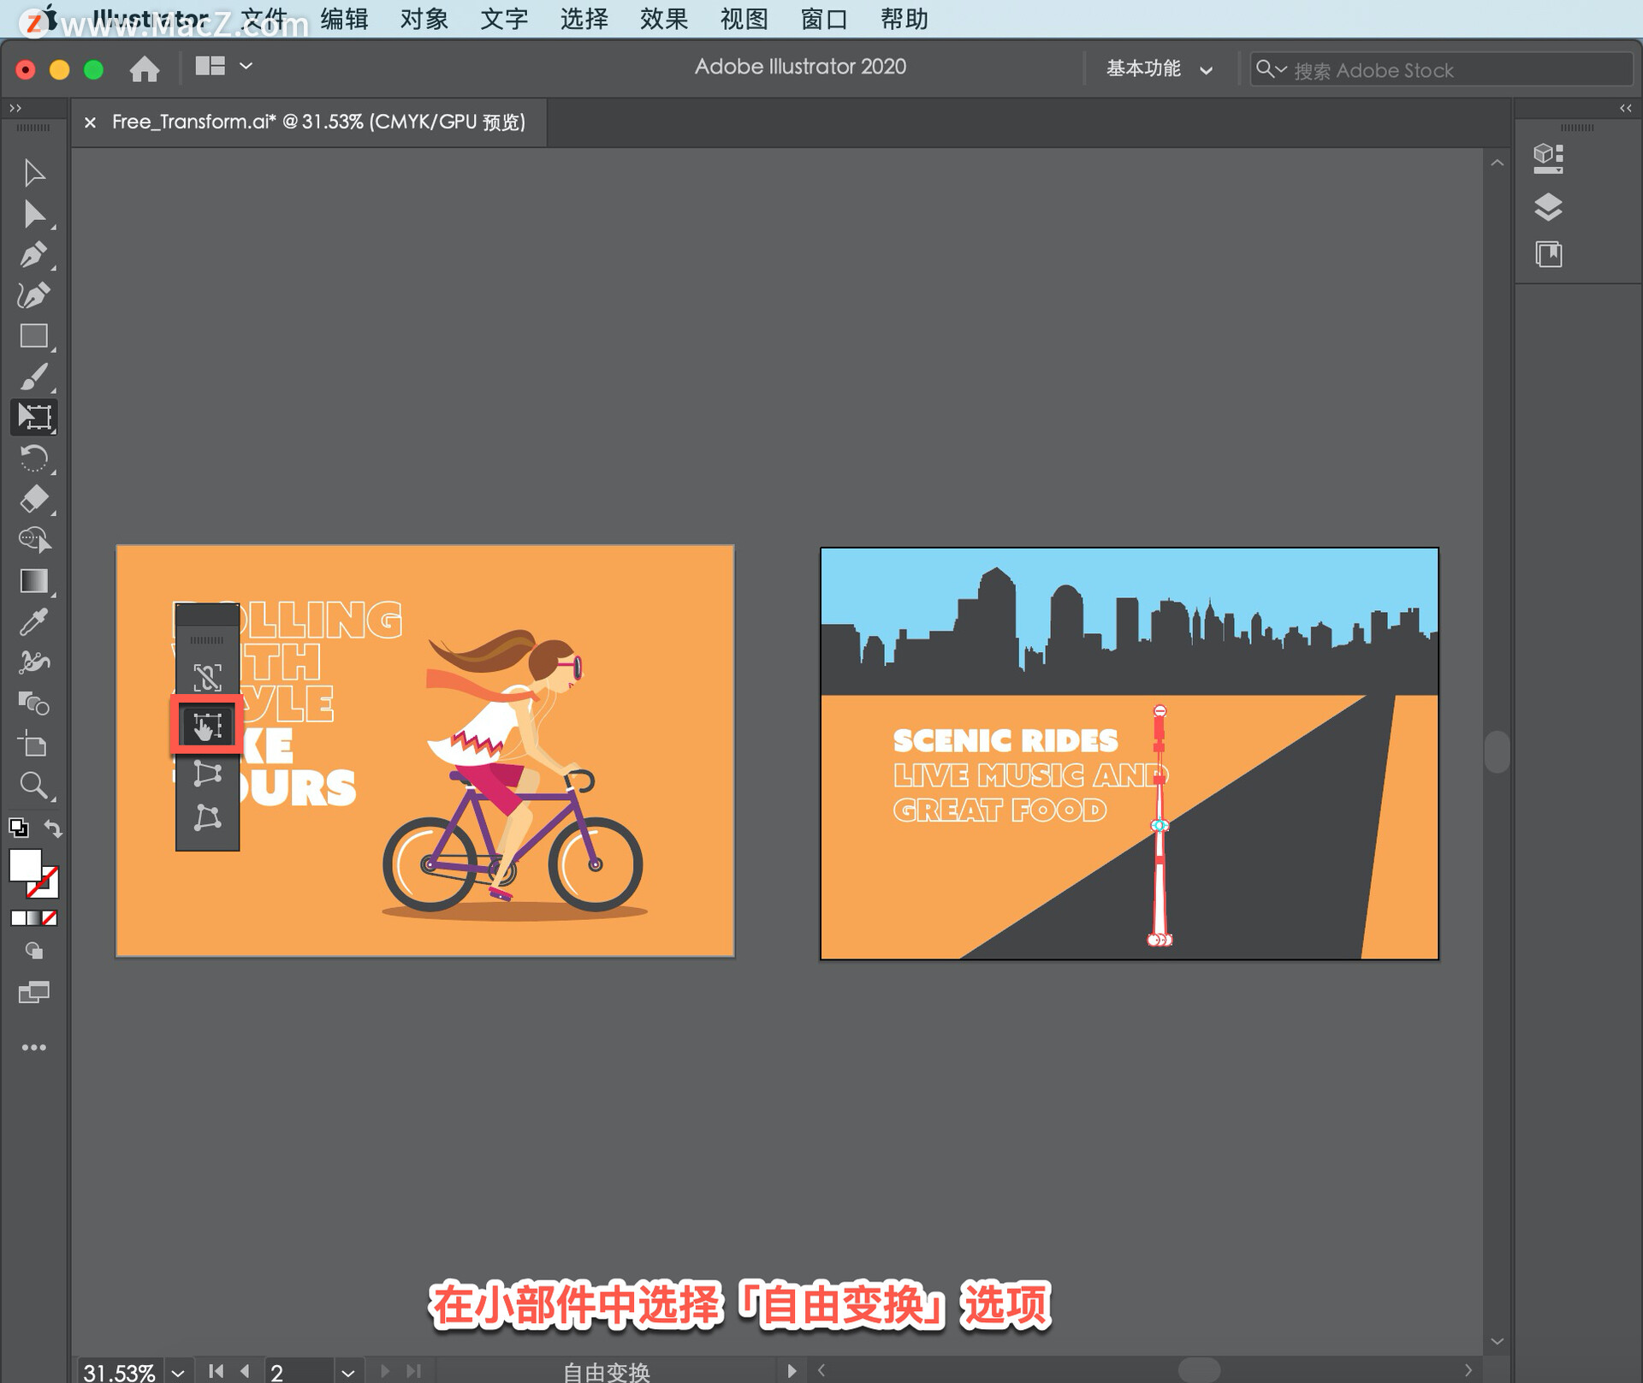Select the Width tool
Viewport: 1643px width, 1383px height.
click(x=34, y=662)
